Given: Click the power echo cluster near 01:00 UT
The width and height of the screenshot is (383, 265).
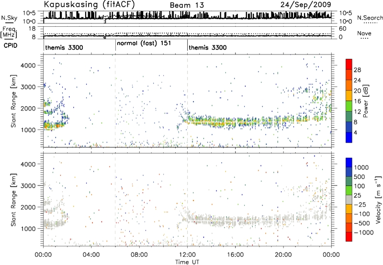Looking at the screenshot, I should [x=55, y=125].
